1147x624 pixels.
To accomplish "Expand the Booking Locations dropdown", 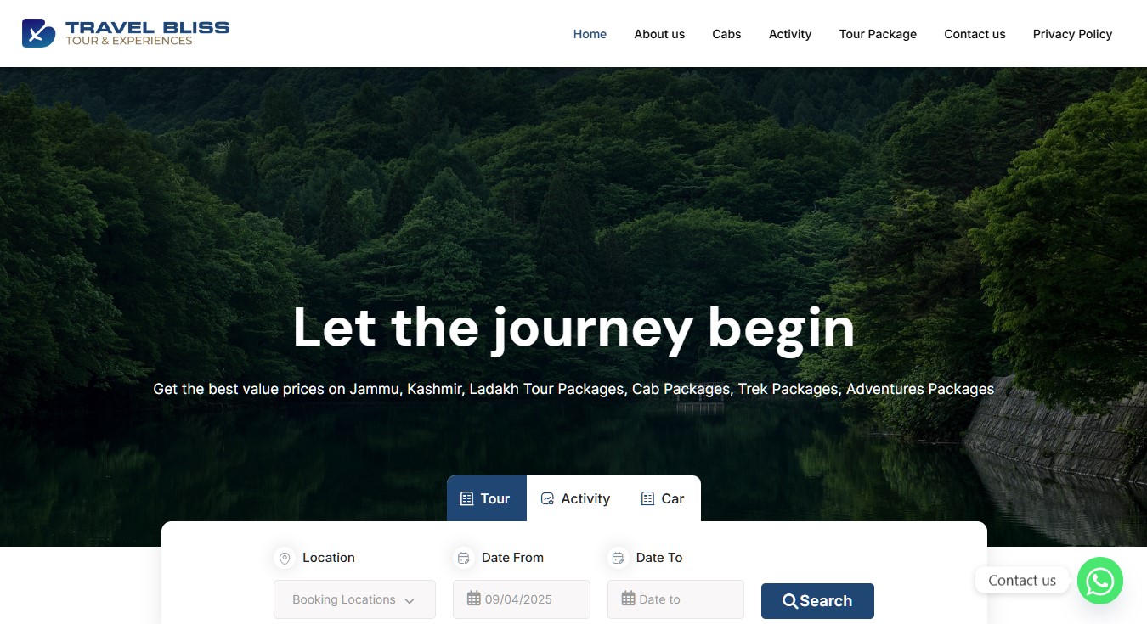I will 354,599.
